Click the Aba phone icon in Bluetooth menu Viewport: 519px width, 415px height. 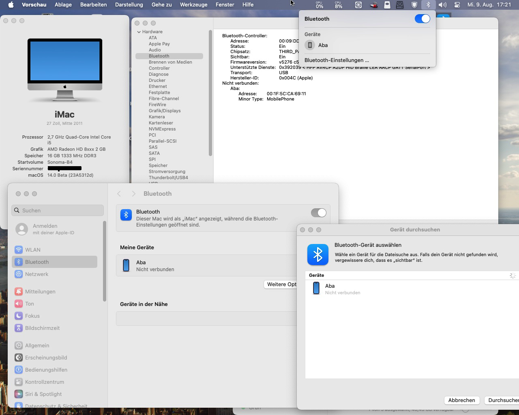[310, 45]
